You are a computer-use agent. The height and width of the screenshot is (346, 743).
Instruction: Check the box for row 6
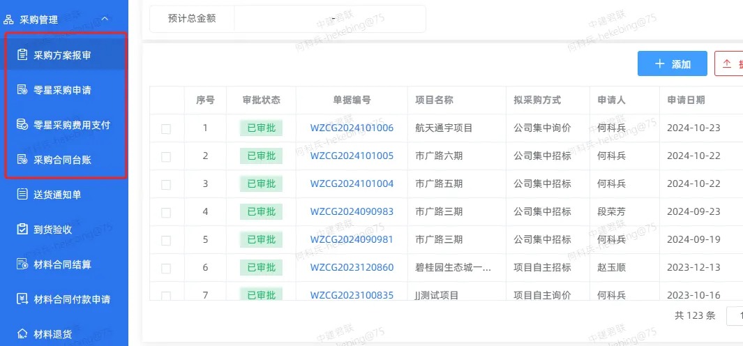166,268
